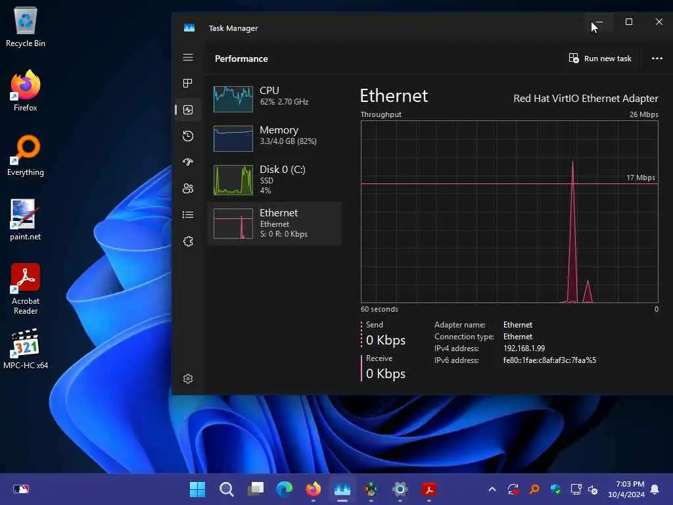Open the Windows Start menu
Image resolution: width=673 pixels, height=505 pixels.
[197, 489]
